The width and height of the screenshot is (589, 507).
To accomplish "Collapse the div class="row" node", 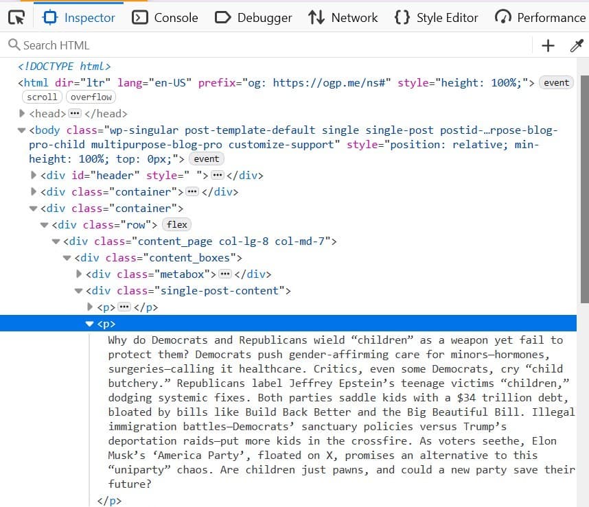I will tap(45, 225).
